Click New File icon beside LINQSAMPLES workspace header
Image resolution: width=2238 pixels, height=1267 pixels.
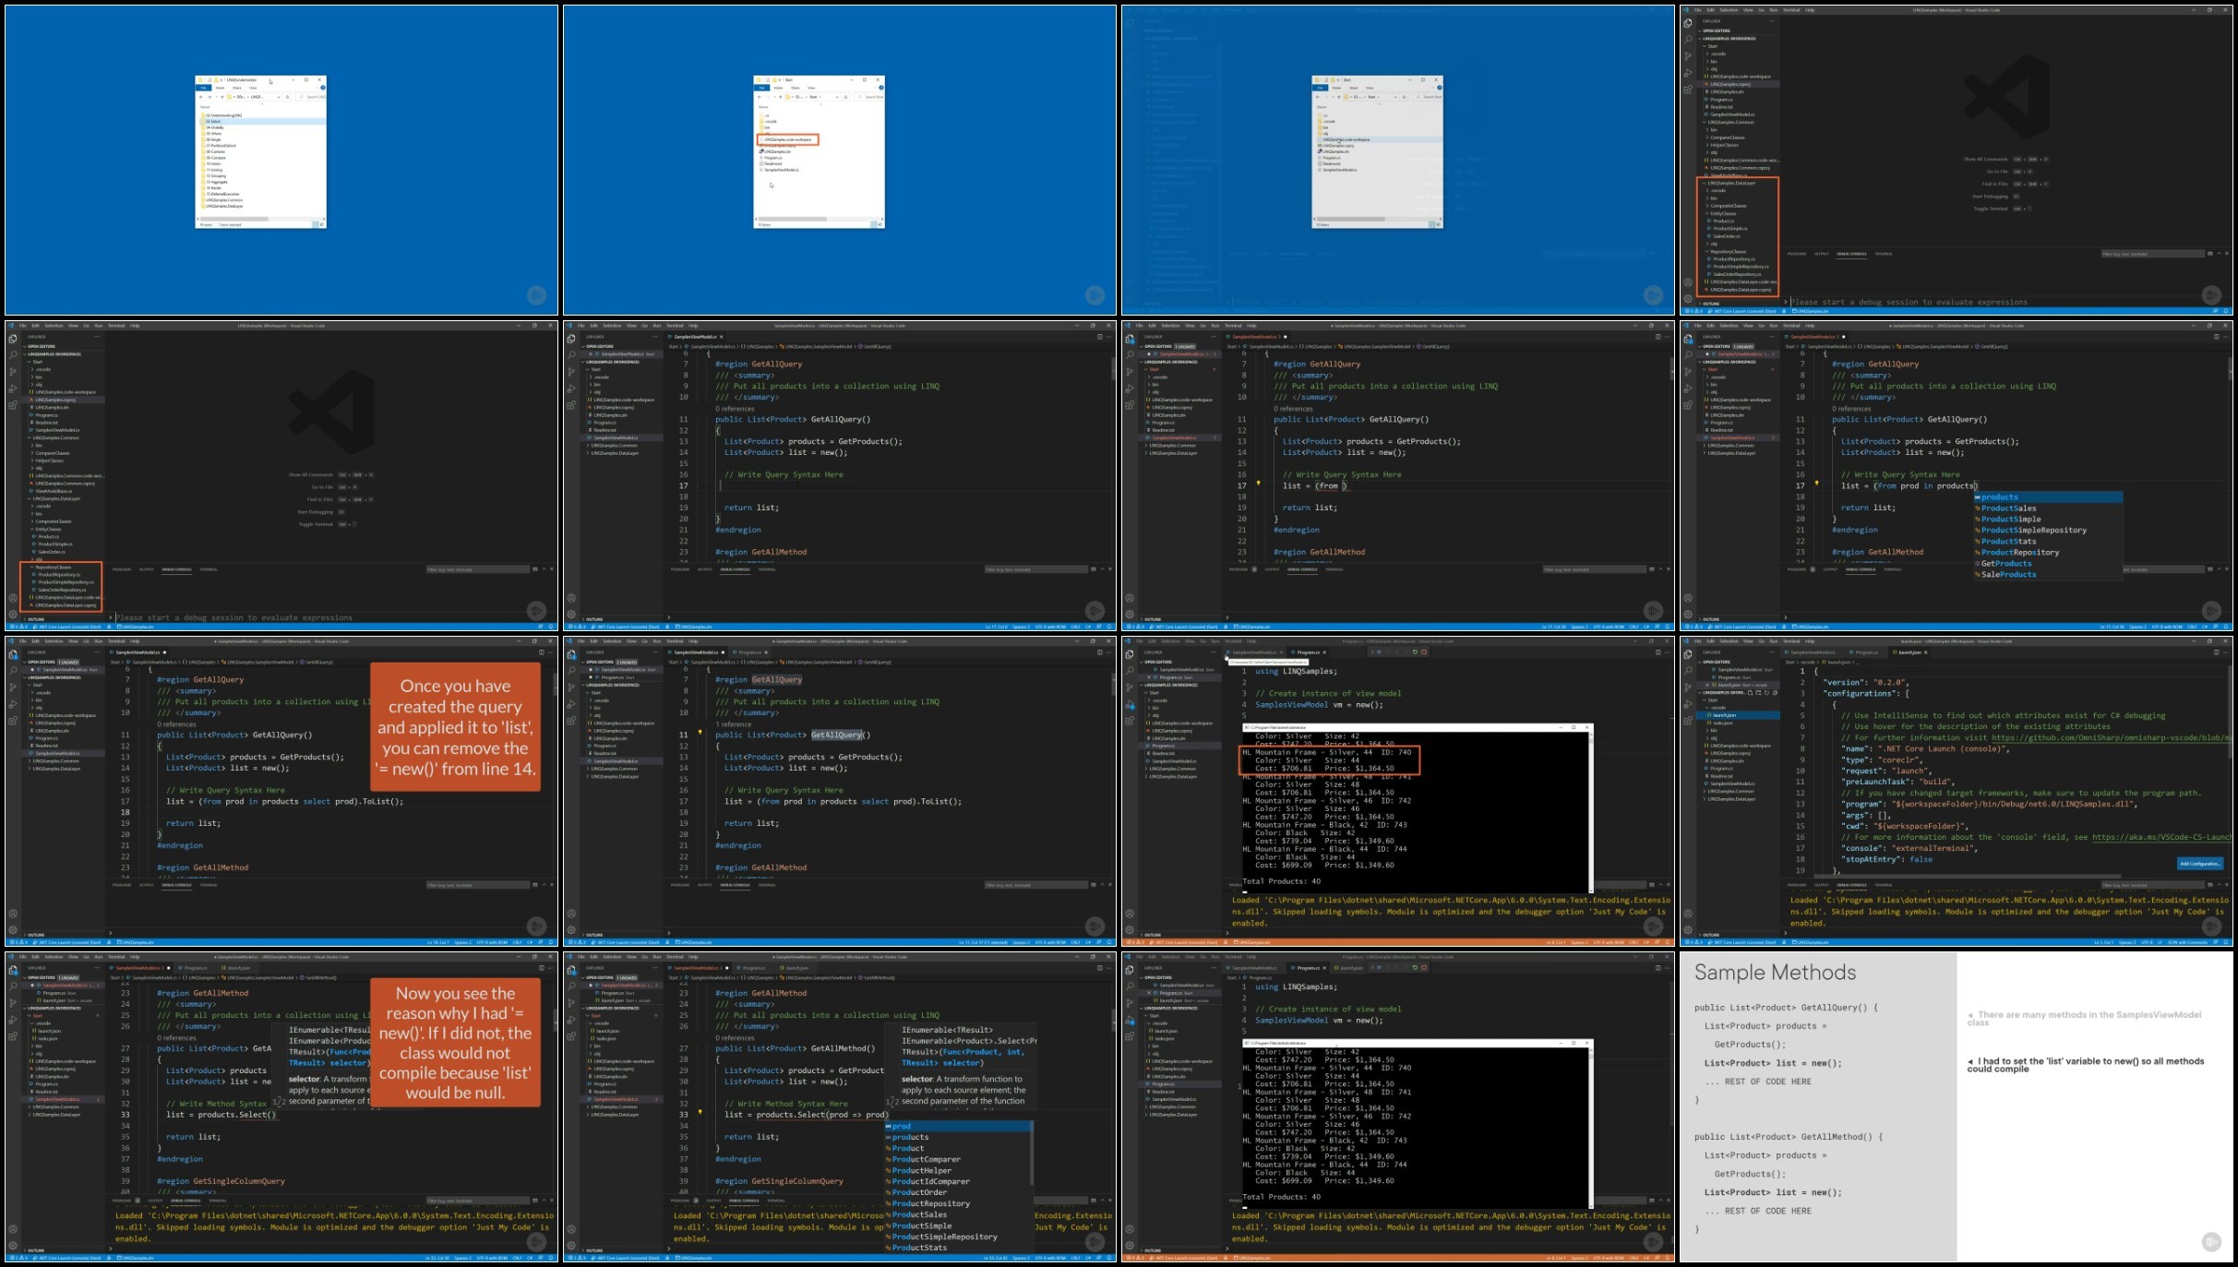pos(1750,692)
